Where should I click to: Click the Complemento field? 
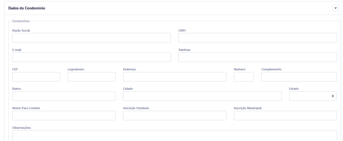(x=299, y=77)
